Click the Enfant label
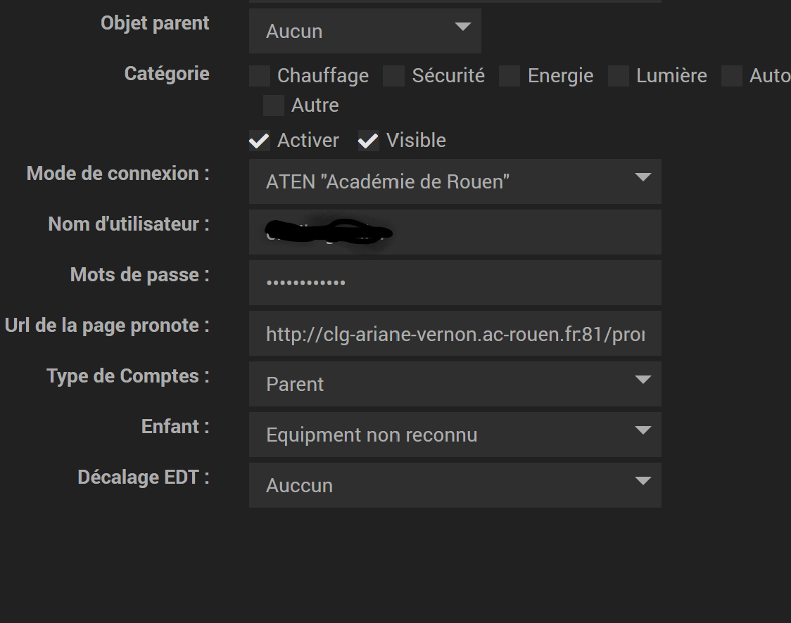Viewport: 791px width, 623px height. (x=175, y=426)
